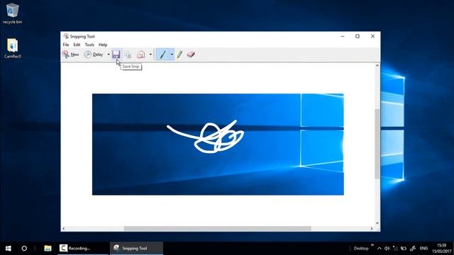Click the Copy icon in toolbar
Image resolution: width=454 pixels, height=255 pixels.
pos(128,55)
